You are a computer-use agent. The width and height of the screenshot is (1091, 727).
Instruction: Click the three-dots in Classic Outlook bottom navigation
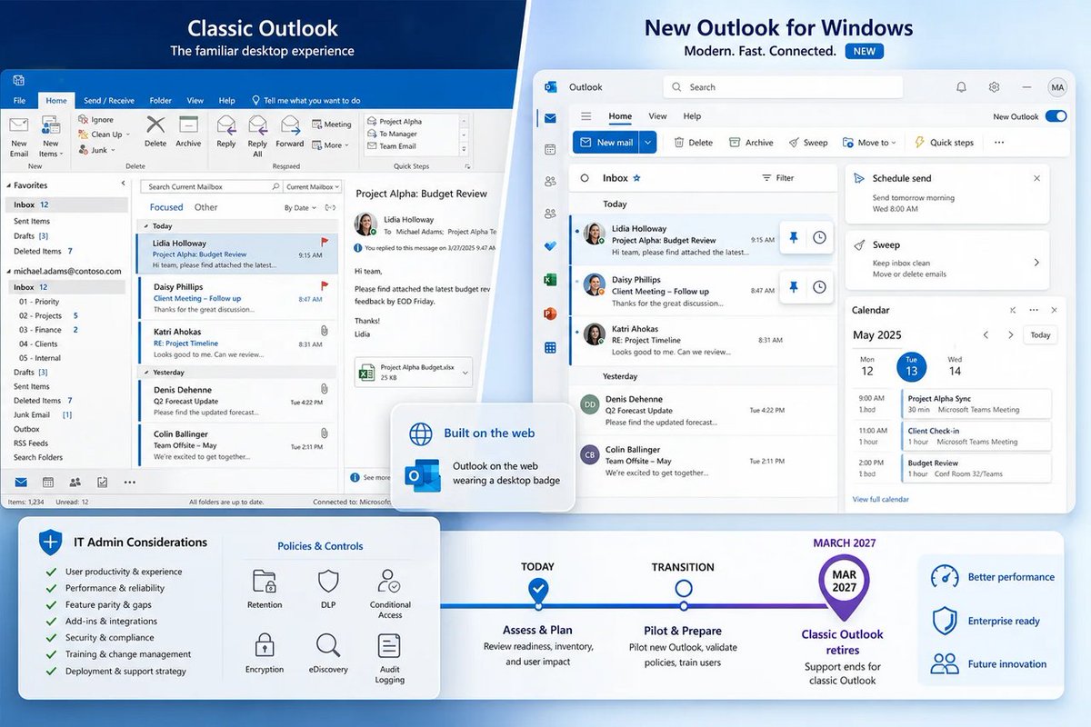click(130, 482)
